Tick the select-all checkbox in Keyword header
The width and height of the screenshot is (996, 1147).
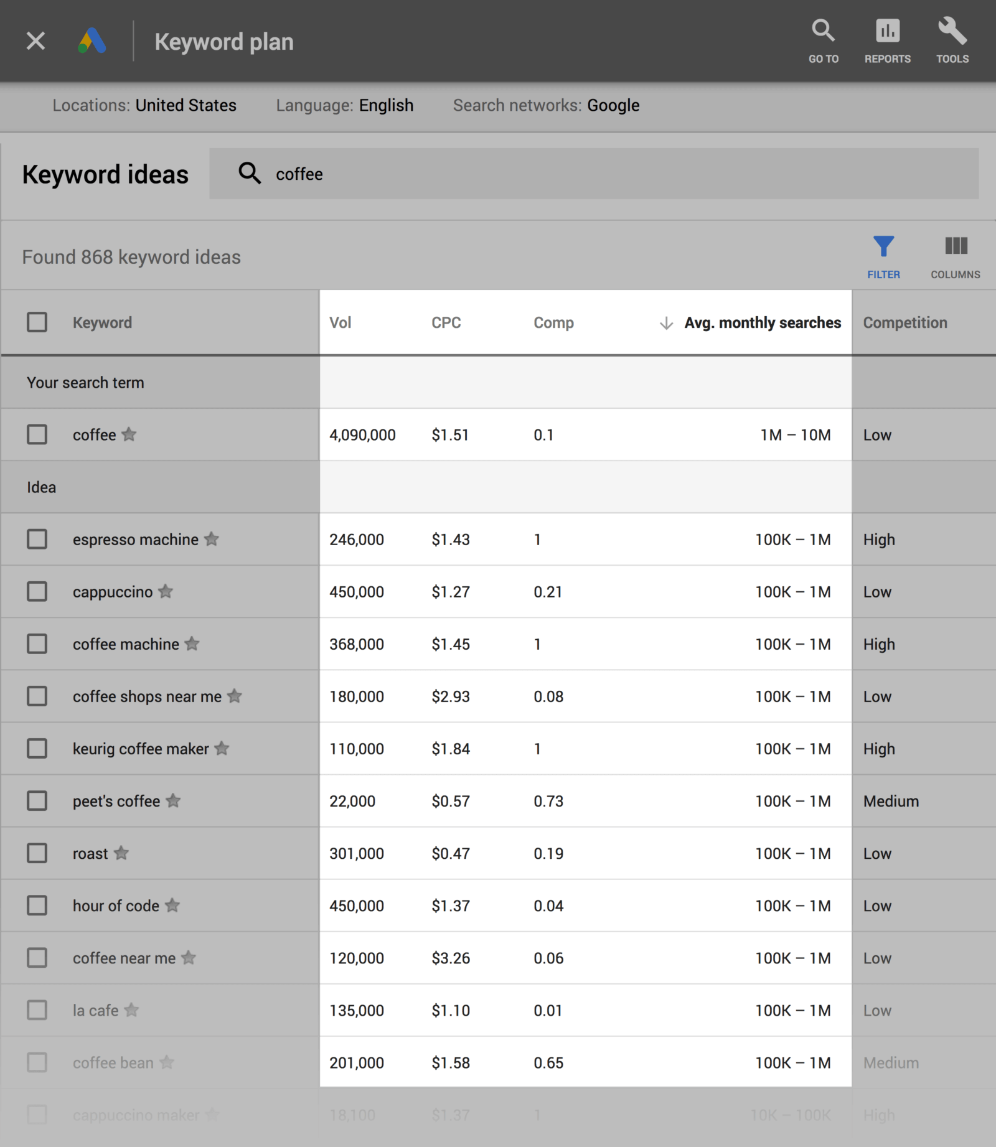(37, 322)
